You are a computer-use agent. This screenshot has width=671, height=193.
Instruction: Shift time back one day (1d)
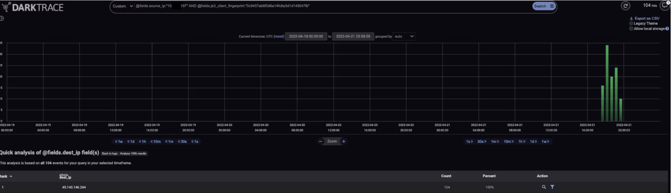[131, 141]
